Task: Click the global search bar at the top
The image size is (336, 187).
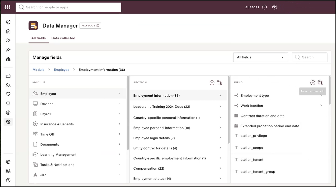Action: [68, 7]
